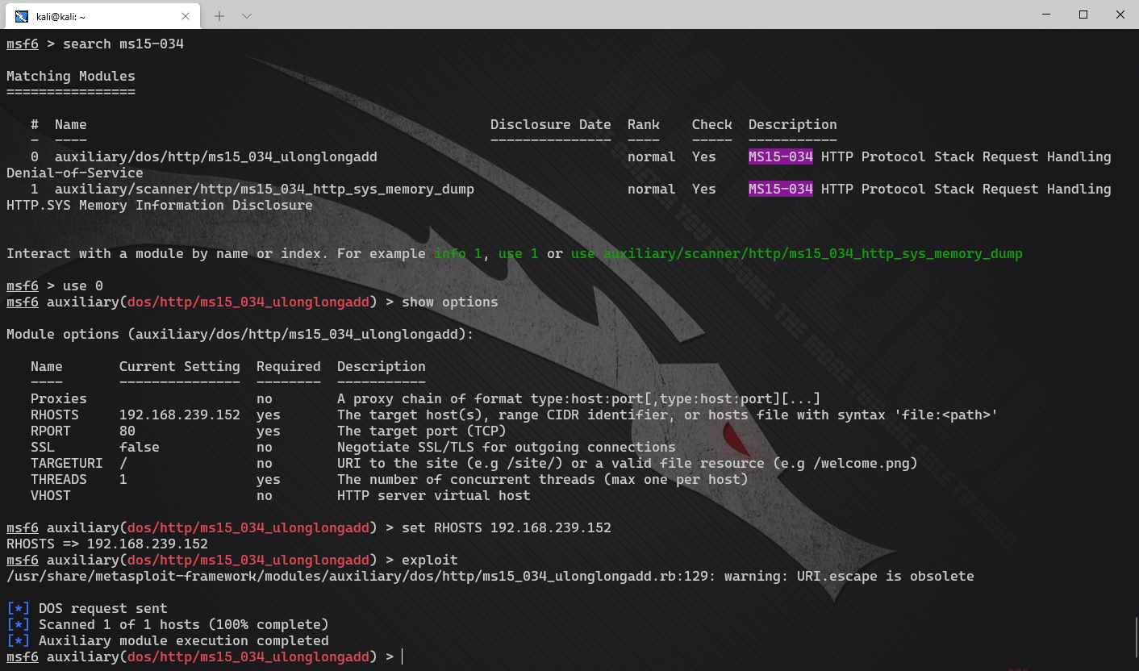Screen dimensions: 1139x671
Task: Click 'The target port (TCP)' description
Action: click(422, 431)
